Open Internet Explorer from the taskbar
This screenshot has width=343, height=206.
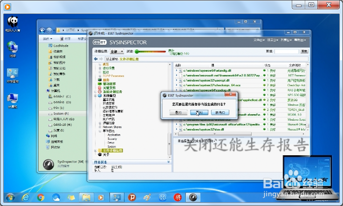(26, 198)
